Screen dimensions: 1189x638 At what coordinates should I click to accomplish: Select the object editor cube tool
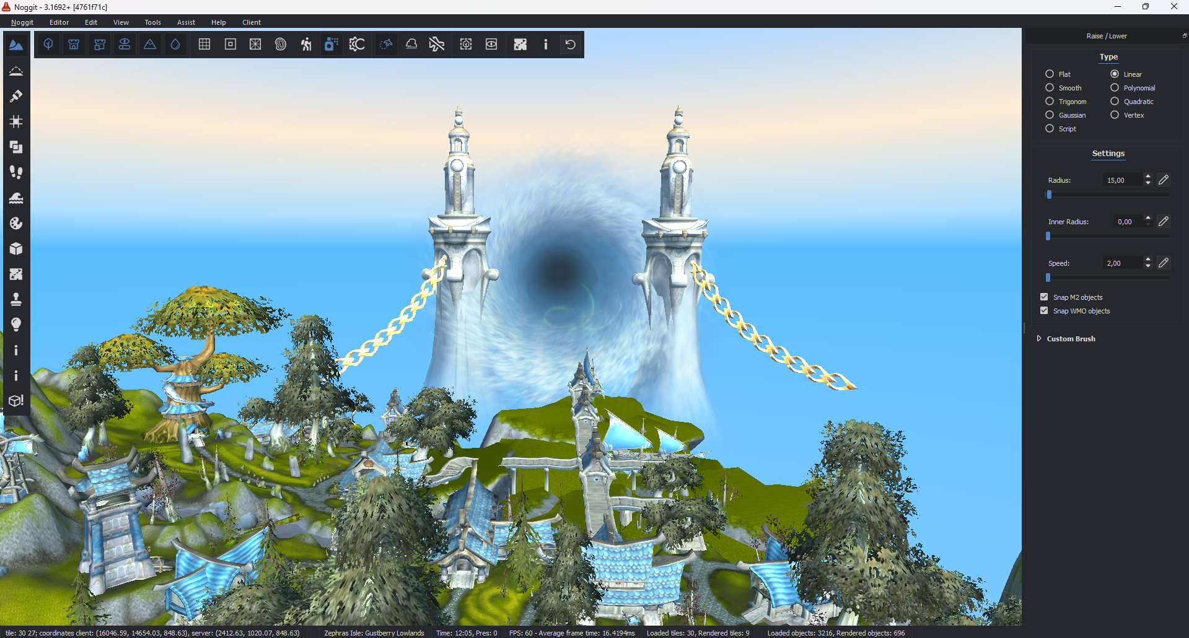pos(16,249)
